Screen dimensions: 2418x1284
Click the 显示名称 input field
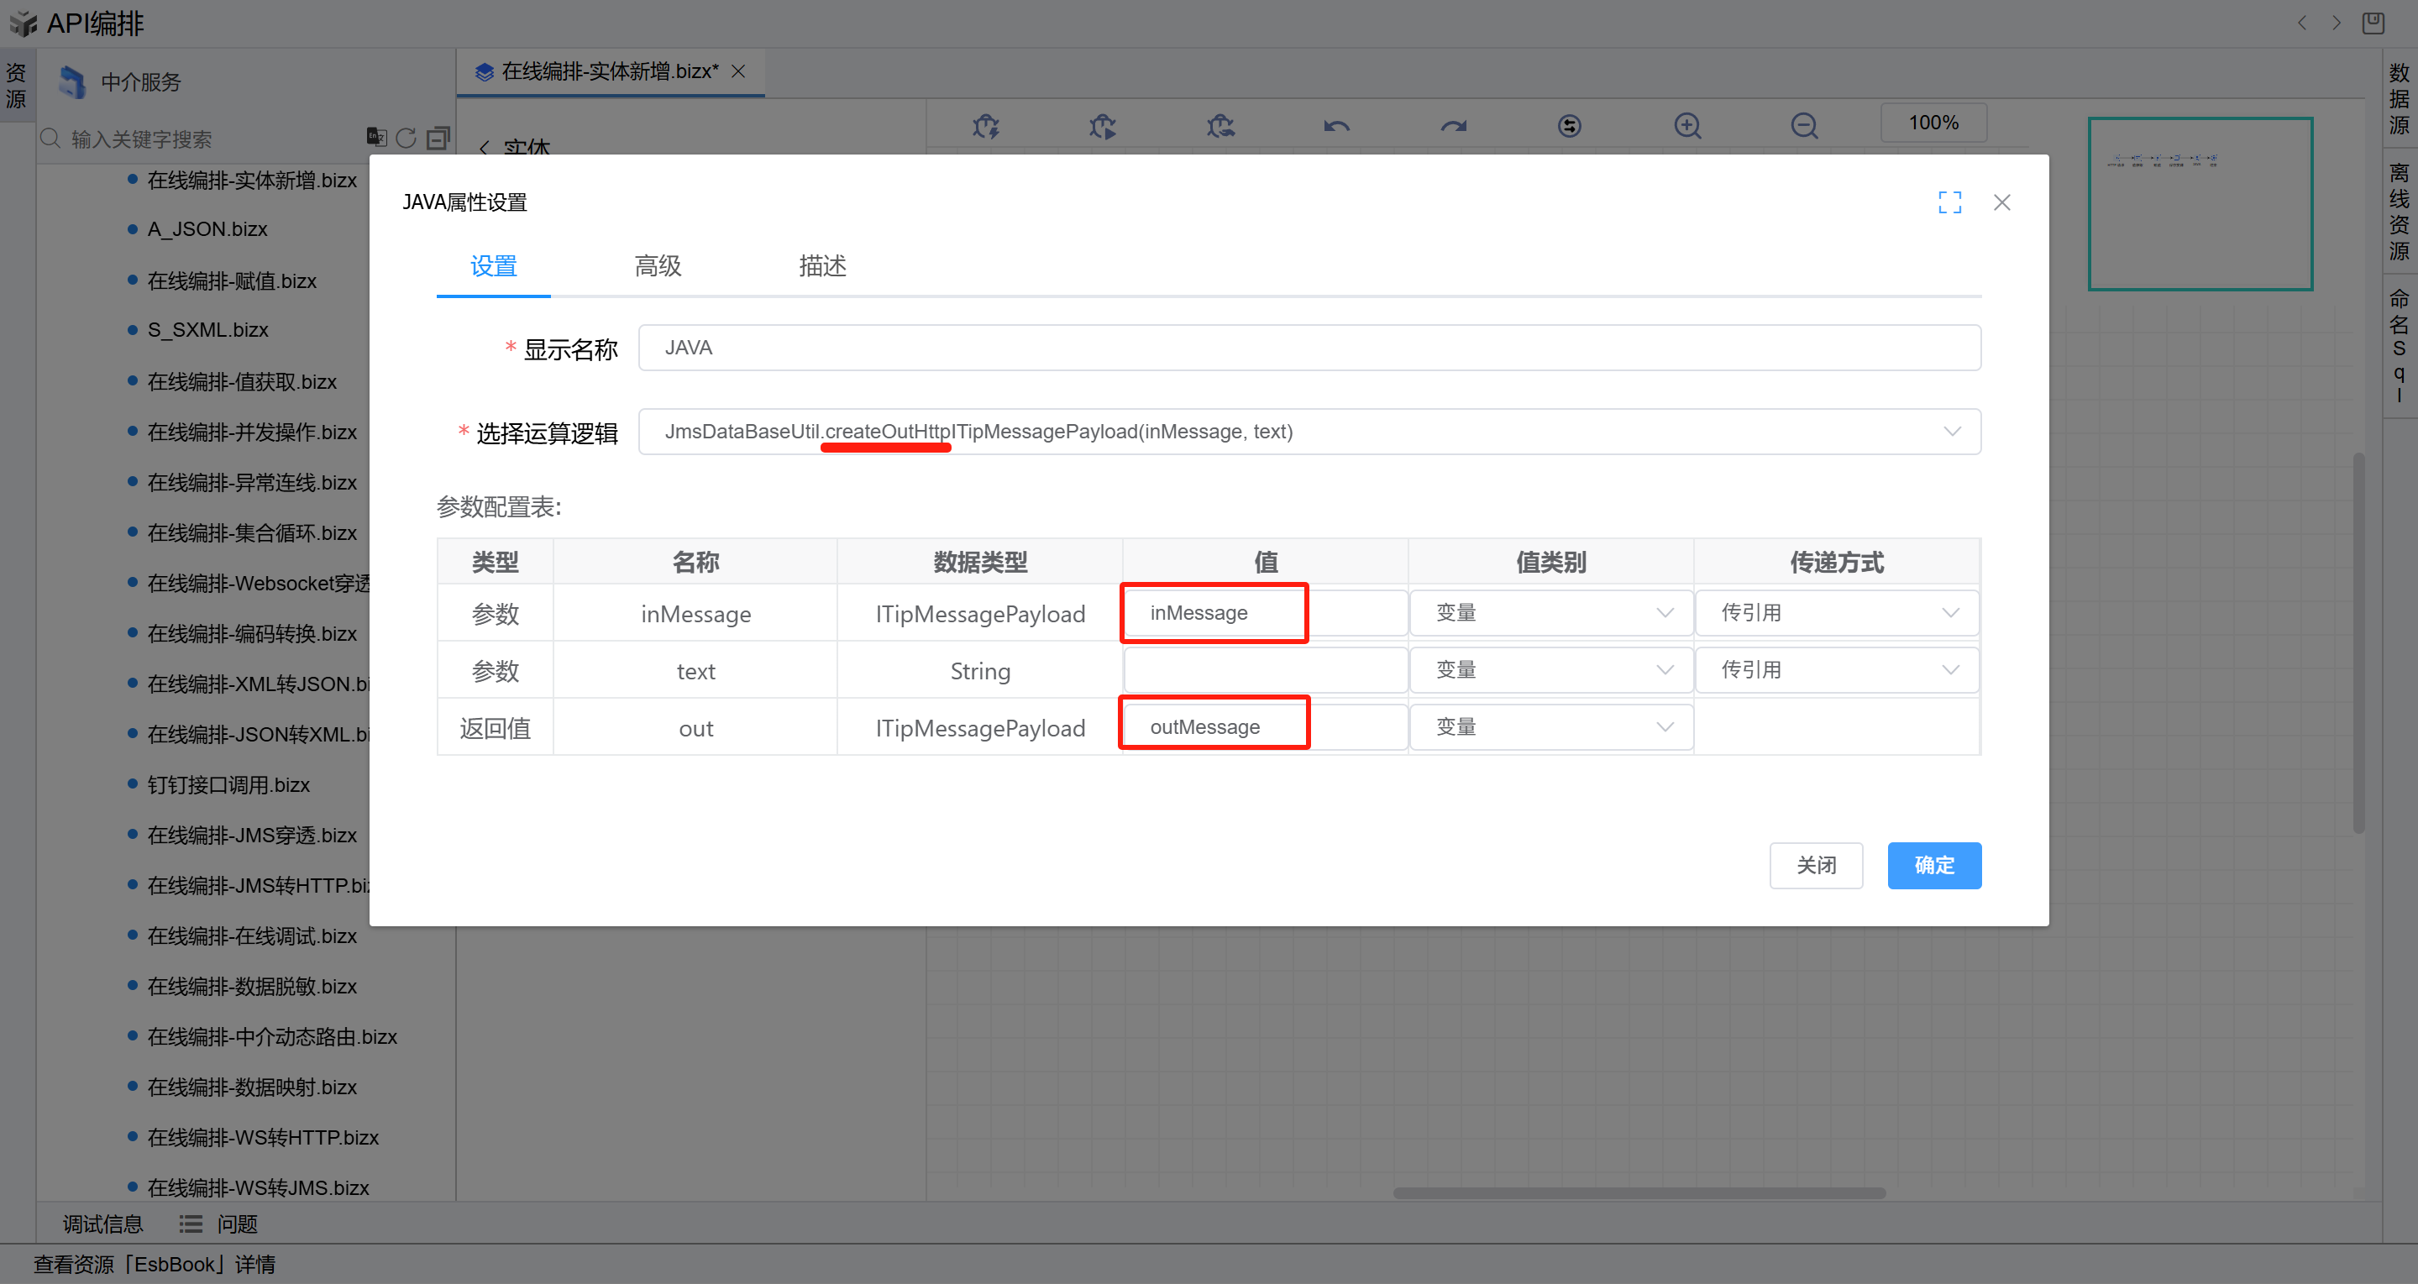1309,349
